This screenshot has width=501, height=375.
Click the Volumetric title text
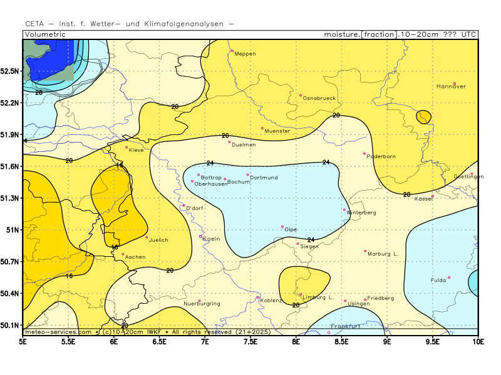[x=45, y=34]
